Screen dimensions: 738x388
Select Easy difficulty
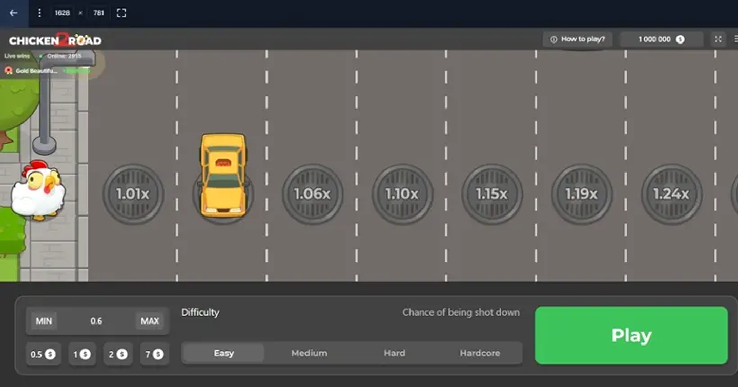click(x=223, y=353)
